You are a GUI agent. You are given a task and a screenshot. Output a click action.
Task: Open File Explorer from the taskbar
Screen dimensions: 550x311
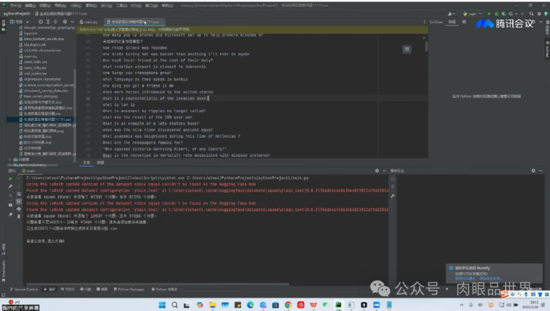(212, 305)
